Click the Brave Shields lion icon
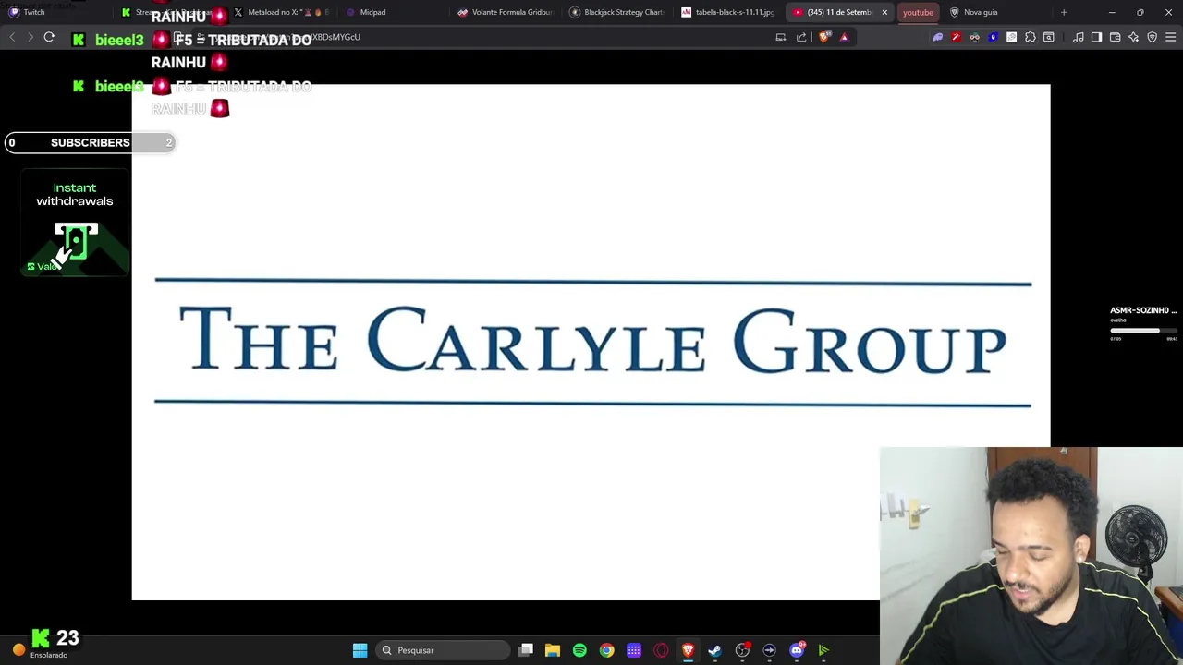The width and height of the screenshot is (1183, 665). pyautogui.click(x=824, y=37)
